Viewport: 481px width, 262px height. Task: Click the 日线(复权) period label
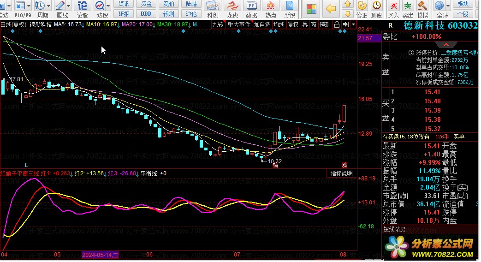14,24
